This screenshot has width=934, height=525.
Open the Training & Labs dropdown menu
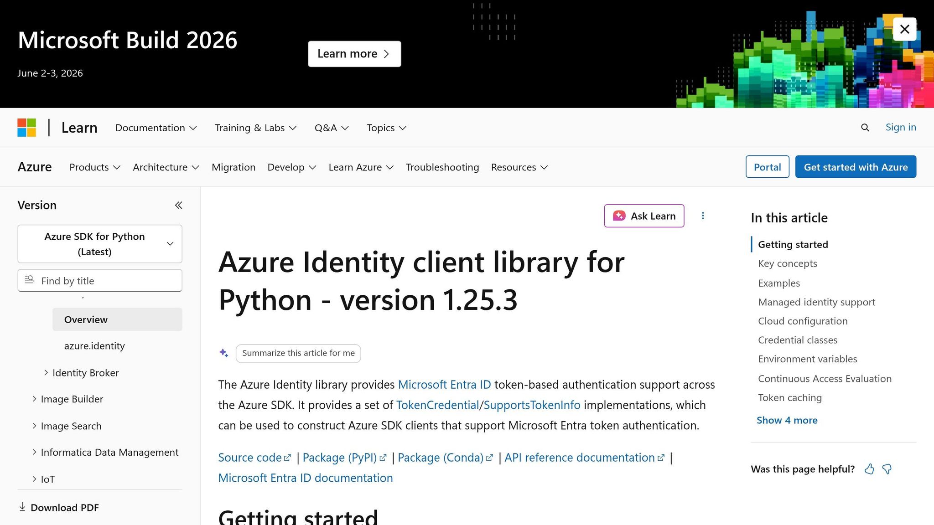[256, 128]
